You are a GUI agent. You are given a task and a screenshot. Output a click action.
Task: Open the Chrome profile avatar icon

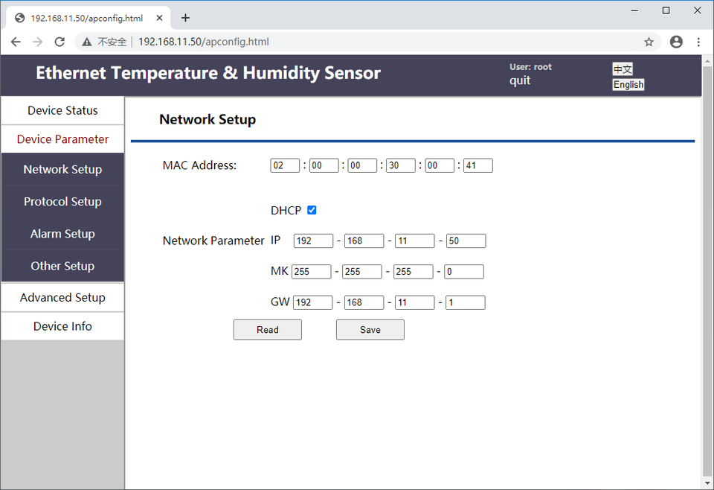[x=676, y=42]
